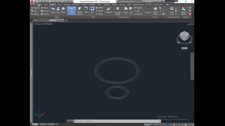The height and width of the screenshot is (126, 225).
Task: Open the Mesh ribbon tab
Action: pos(59,5)
